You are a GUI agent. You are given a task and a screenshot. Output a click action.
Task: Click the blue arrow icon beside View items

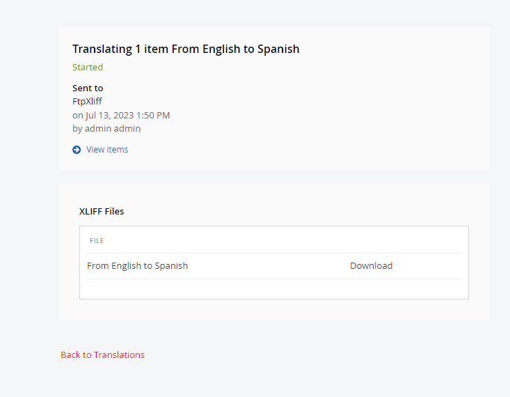tap(77, 150)
